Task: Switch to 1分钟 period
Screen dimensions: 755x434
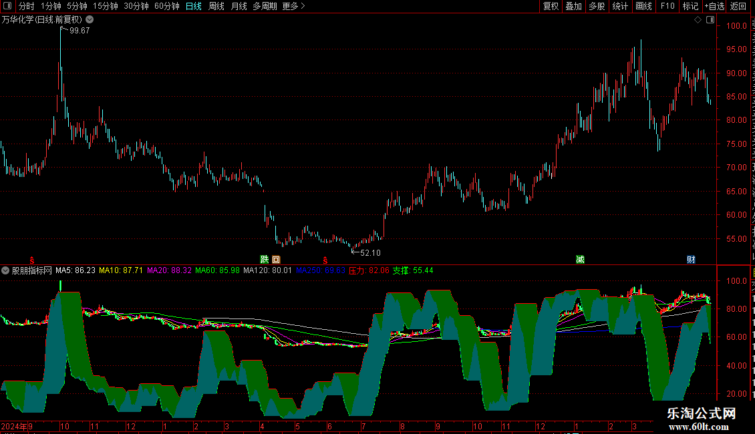Action: pos(51,6)
